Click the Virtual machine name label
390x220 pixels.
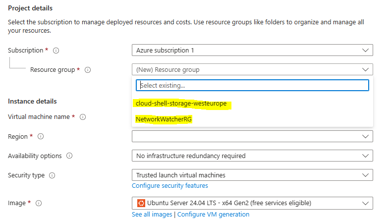click(x=39, y=117)
